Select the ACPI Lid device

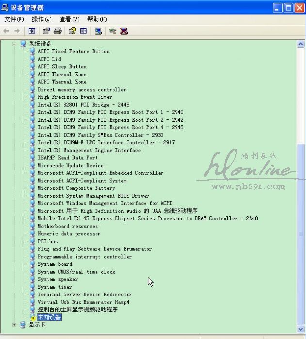49,59
